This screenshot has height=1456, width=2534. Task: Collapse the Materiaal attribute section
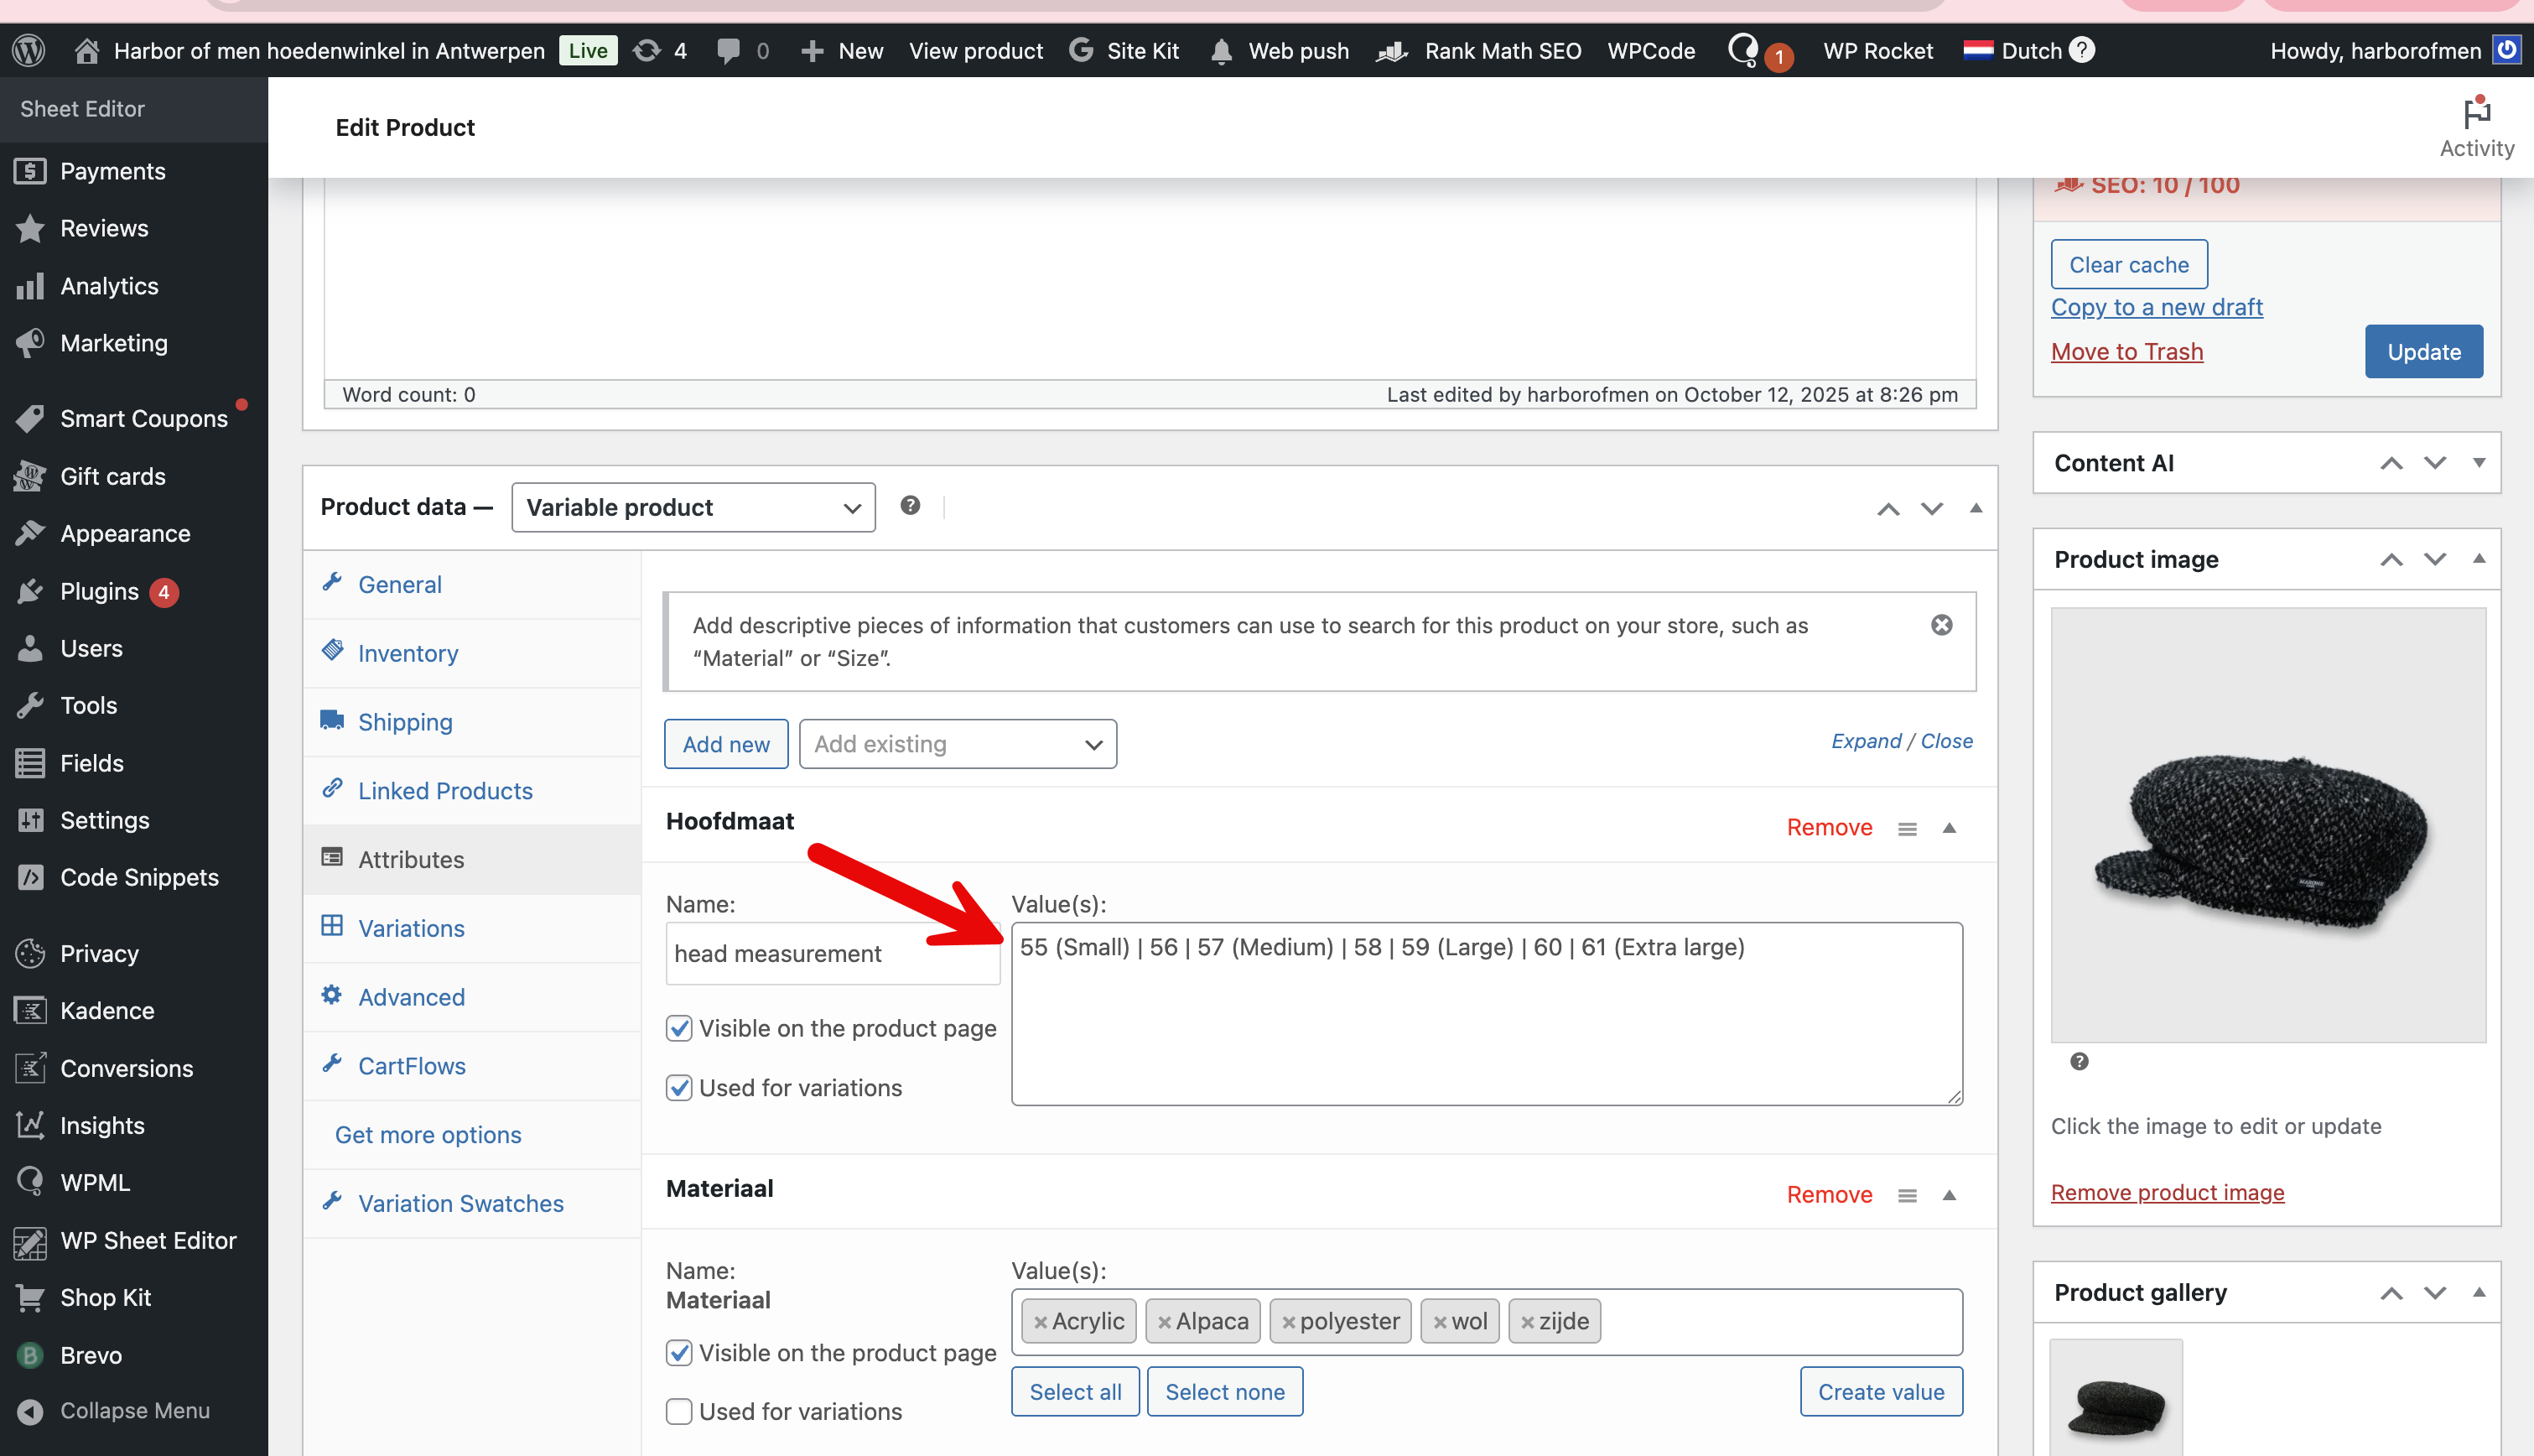[1948, 1194]
